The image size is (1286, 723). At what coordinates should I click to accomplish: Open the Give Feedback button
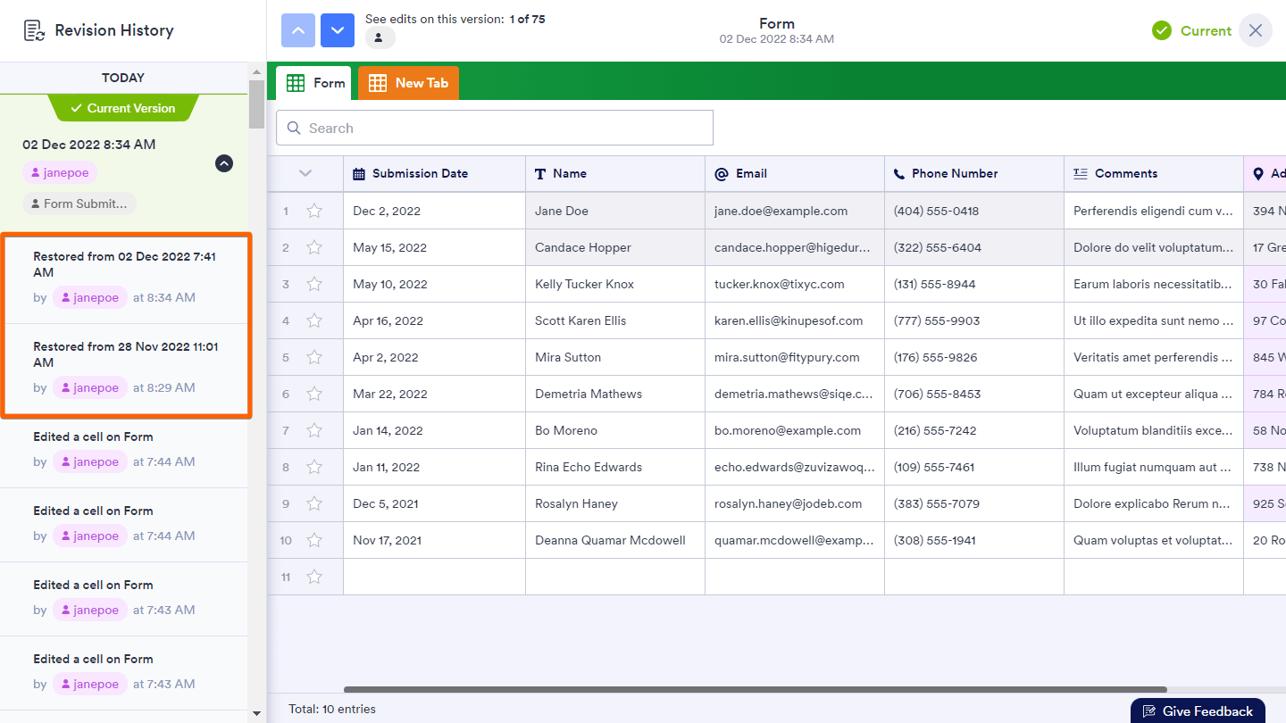[x=1198, y=711]
